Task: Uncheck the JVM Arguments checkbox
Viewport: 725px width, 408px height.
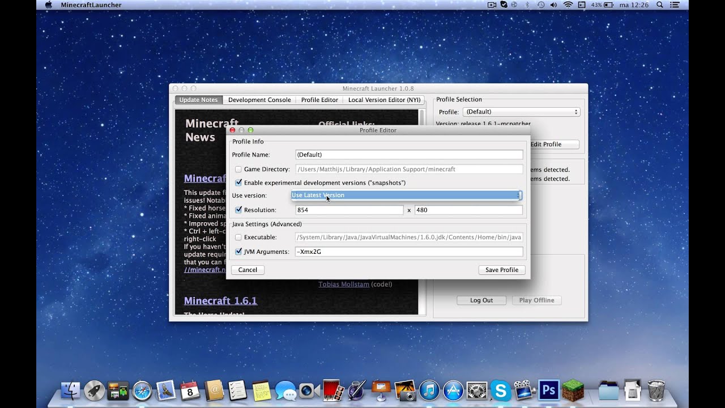Action: pos(238,252)
